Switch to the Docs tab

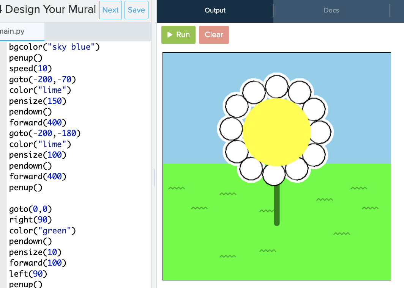(x=331, y=11)
